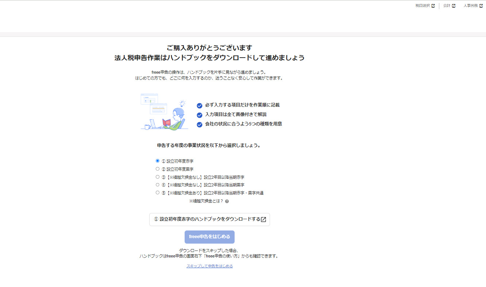Click the external-link icon beside 税目選択
The height and width of the screenshot is (287, 486).
pos(433,6)
